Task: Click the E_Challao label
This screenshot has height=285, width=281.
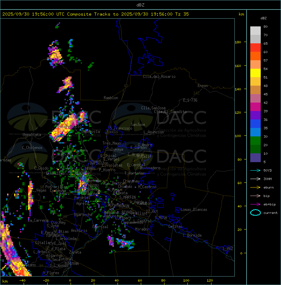Action: click(55, 173)
